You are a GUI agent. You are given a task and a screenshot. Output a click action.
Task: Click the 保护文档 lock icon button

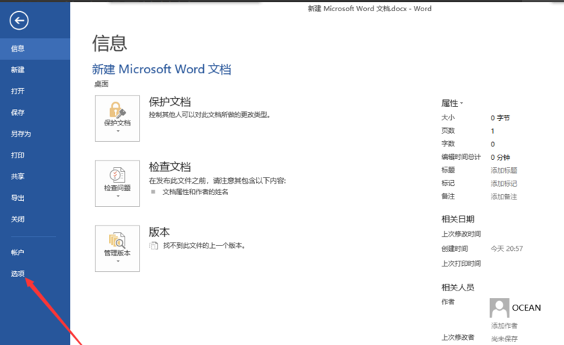pyautogui.click(x=117, y=118)
